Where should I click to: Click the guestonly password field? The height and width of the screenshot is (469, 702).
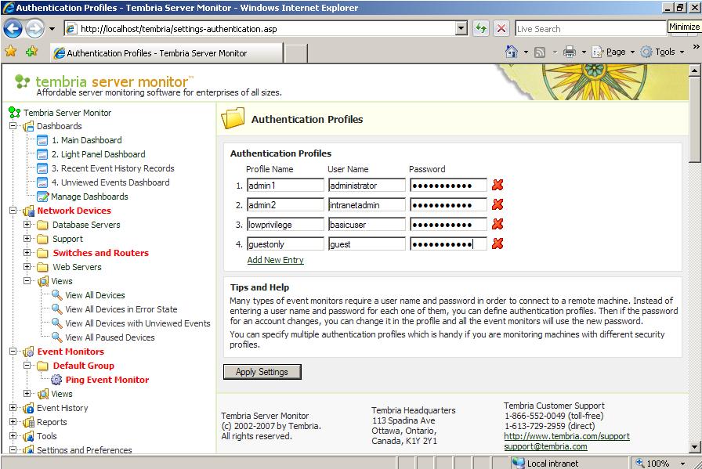click(x=448, y=244)
